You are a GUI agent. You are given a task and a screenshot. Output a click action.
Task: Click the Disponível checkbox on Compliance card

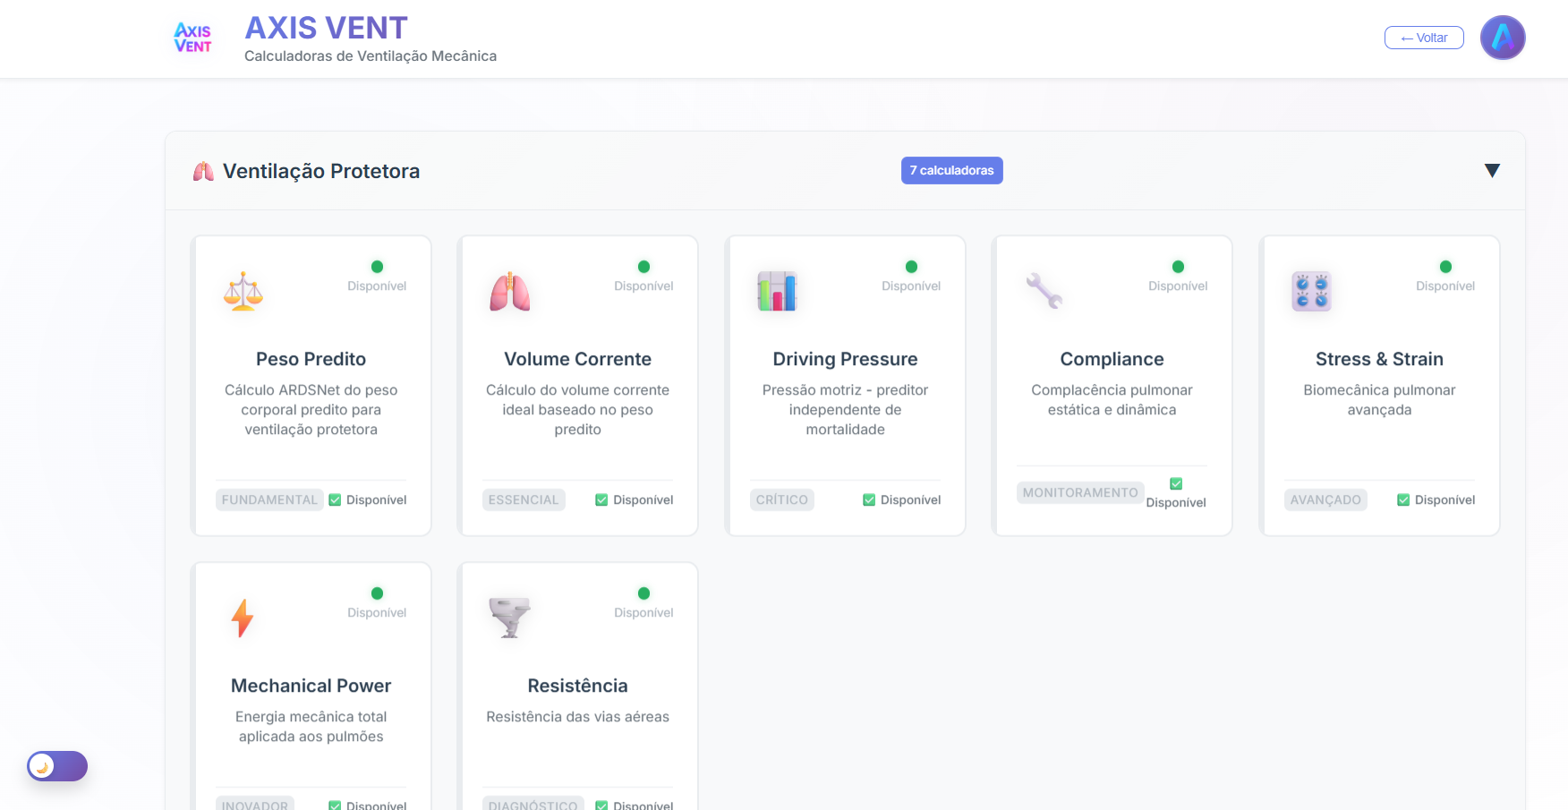pos(1176,484)
